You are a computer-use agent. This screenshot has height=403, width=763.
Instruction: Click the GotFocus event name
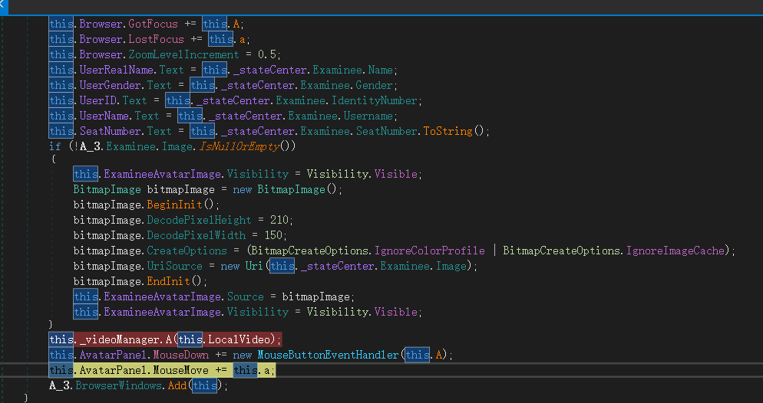[x=154, y=24]
